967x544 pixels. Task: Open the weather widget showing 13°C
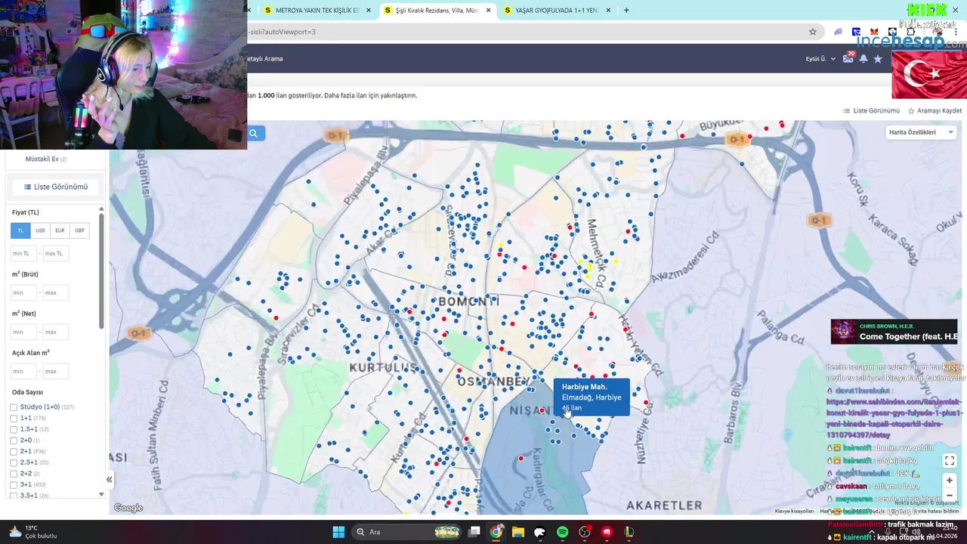(x=33, y=532)
